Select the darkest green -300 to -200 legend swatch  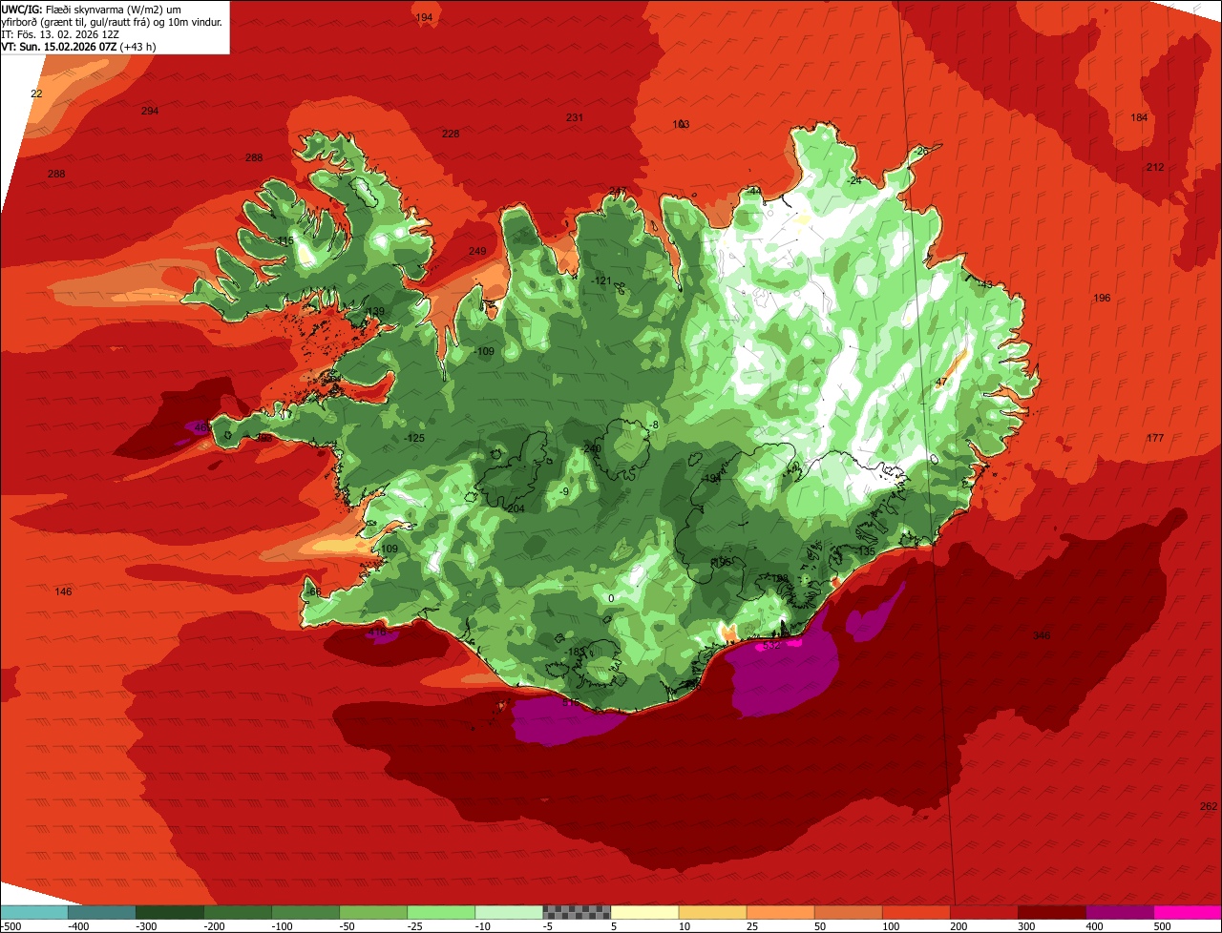pyautogui.click(x=169, y=912)
